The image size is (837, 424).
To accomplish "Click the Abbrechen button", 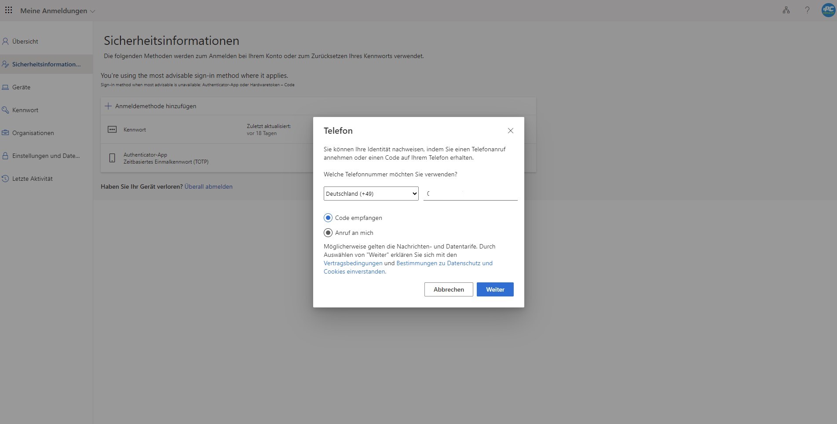I will pos(448,289).
